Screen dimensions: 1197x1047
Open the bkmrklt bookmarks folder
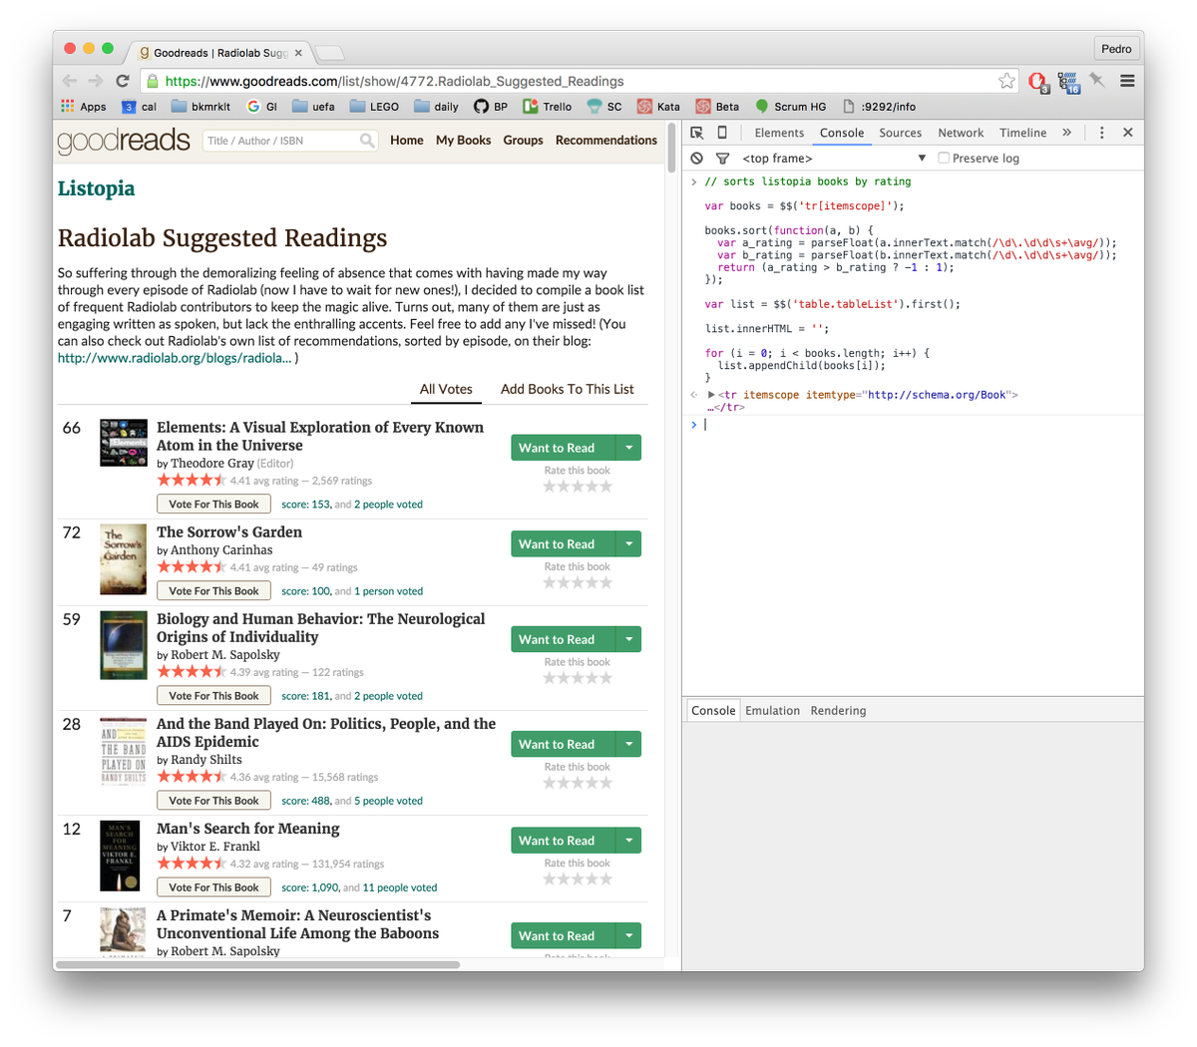pos(200,107)
